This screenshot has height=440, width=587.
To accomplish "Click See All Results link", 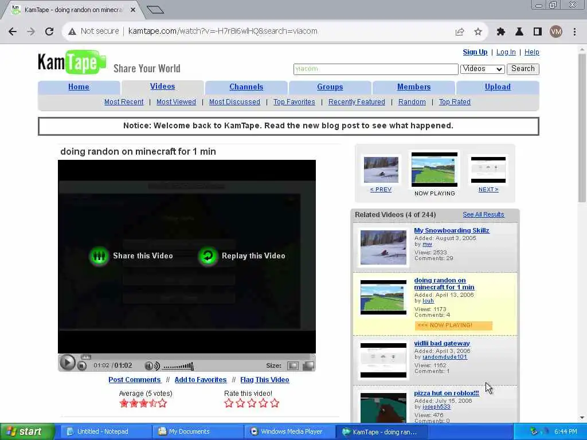I will (483, 214).
